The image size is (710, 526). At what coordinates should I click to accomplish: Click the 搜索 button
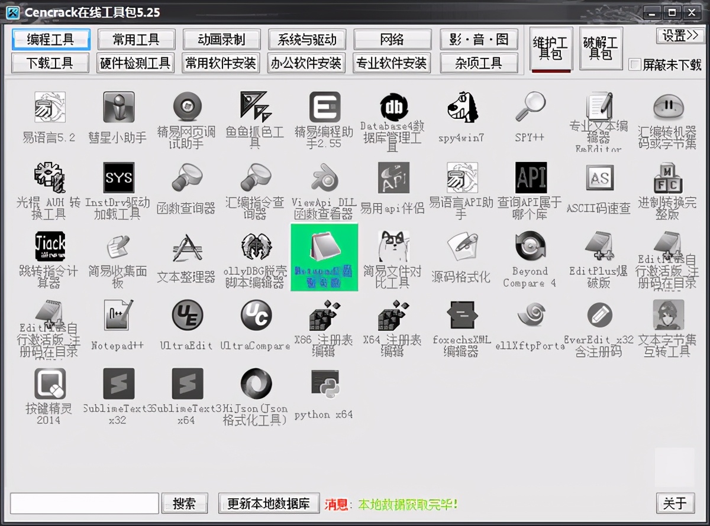[184, 504]
